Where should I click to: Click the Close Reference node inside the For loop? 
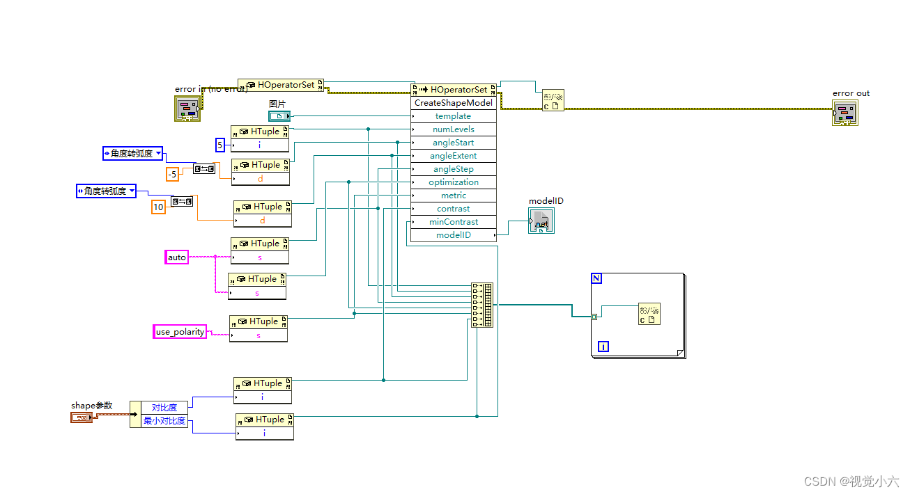(649, 314)
